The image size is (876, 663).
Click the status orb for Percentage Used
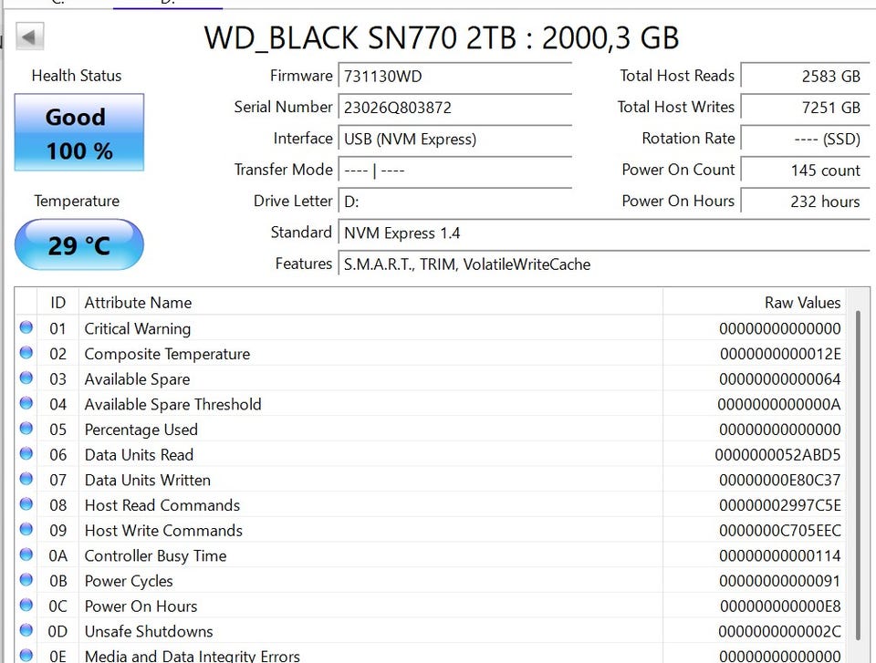tap(26, 428)
